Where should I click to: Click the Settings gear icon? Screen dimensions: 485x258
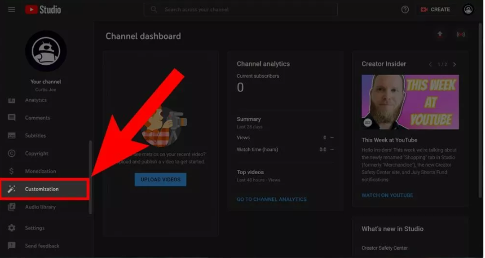click(11, 228)
